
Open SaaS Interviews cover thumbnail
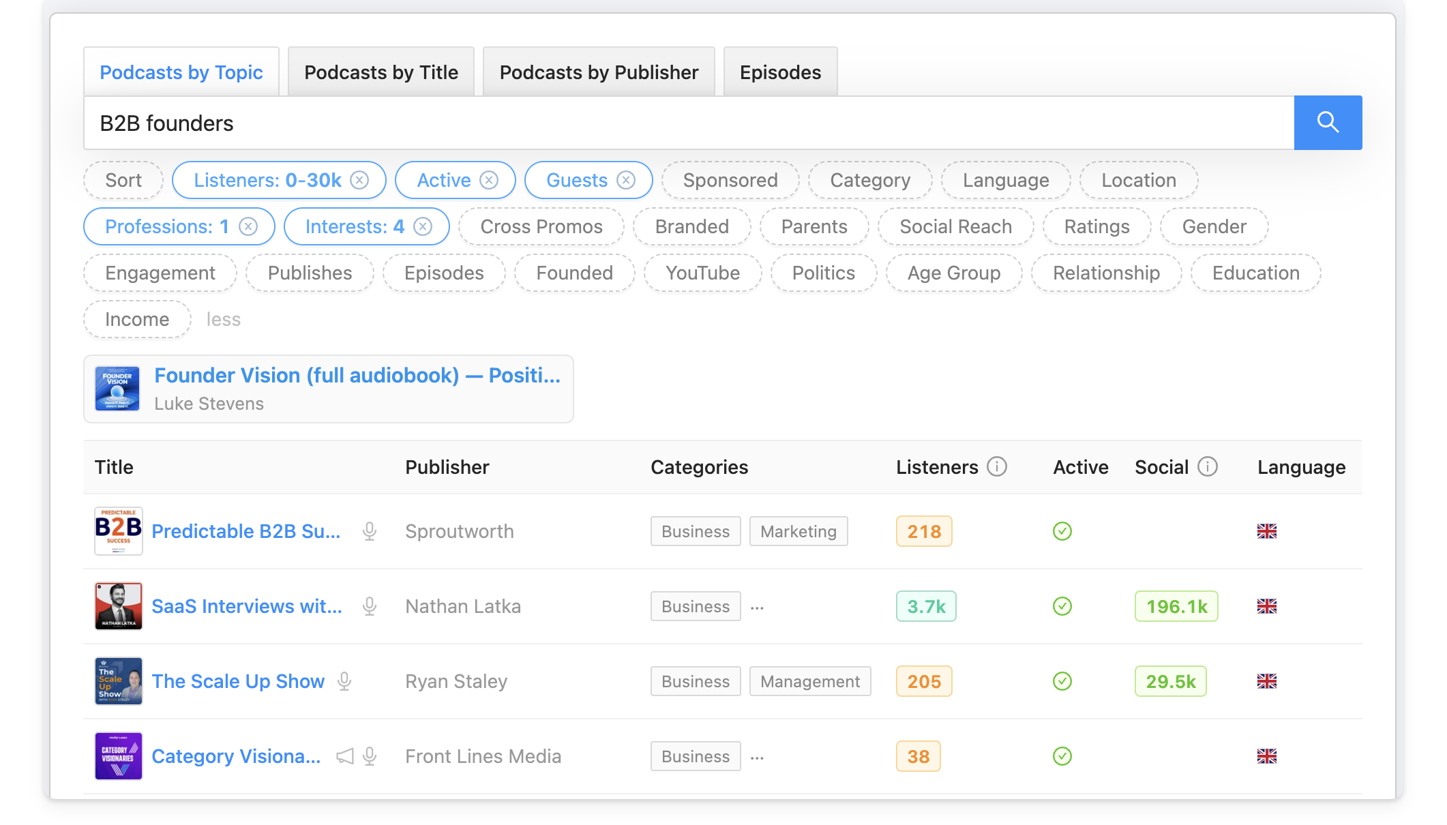point(119,606)
